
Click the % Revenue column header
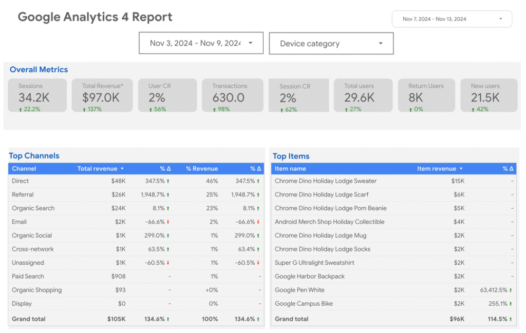[x=202, y=169]
